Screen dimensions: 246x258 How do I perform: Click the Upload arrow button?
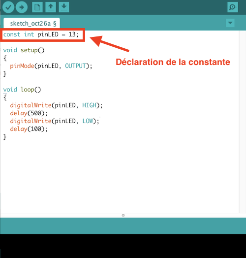point(22,7)
